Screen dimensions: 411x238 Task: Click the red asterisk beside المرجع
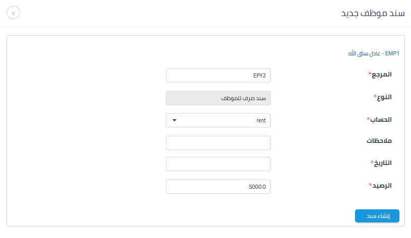(x=370, y=73)
